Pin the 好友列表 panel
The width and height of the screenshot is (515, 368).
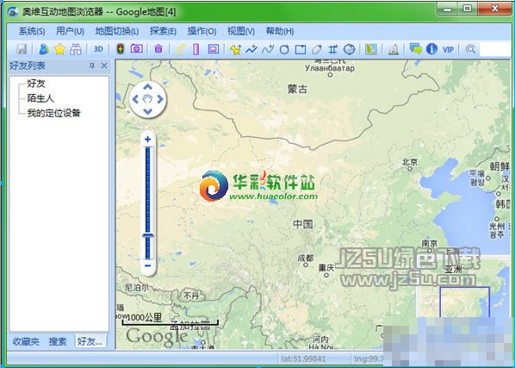coord(92,65)
